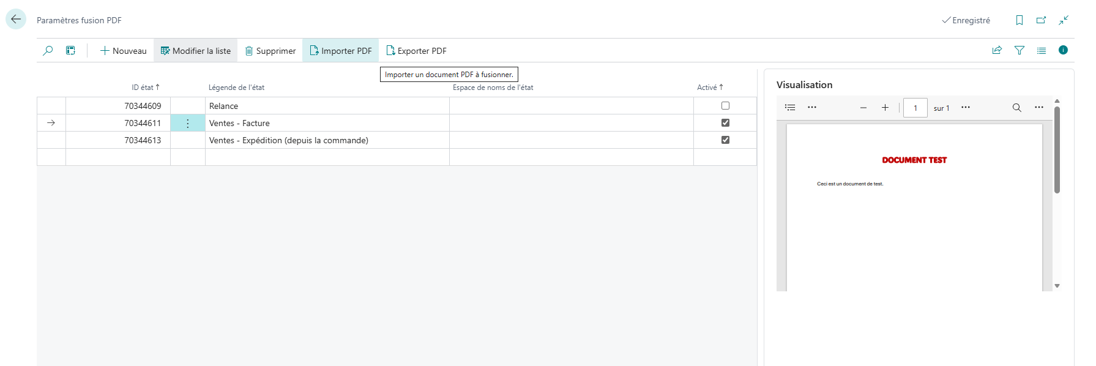Click the row selector arrow for 70344611

click(51, 123)
